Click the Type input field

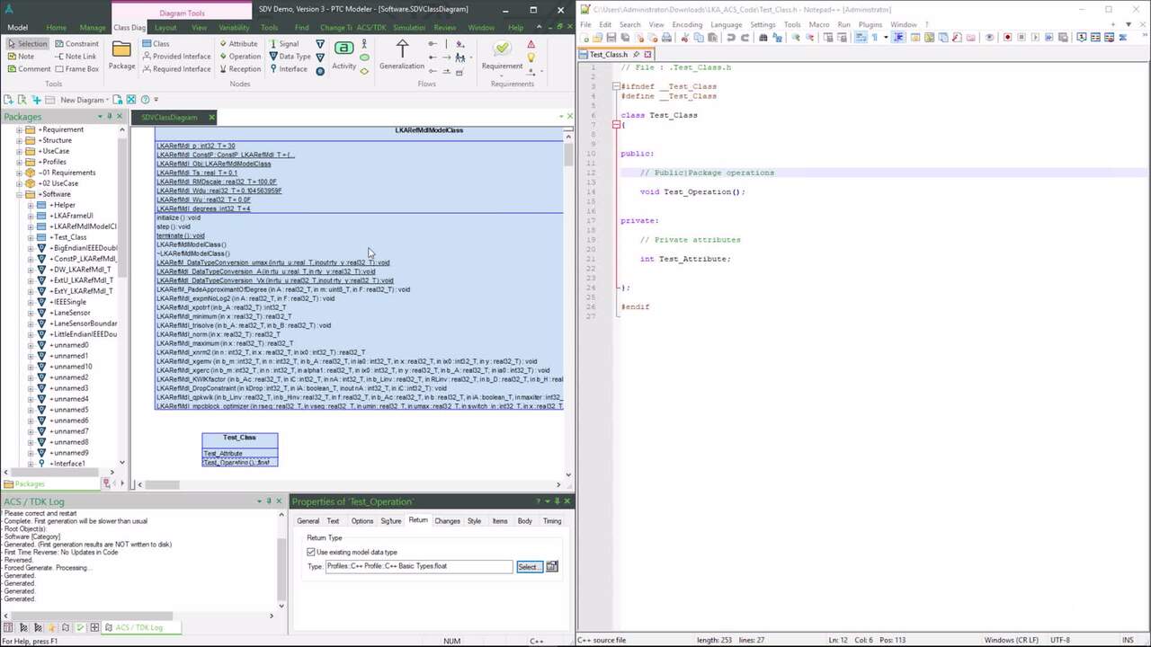coord(419,566)
